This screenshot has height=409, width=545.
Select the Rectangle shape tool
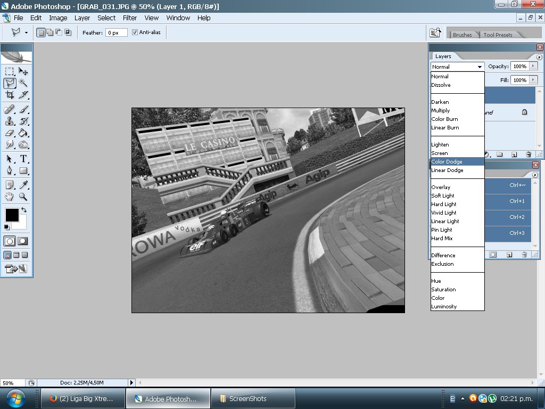click(x=23, y=170)
